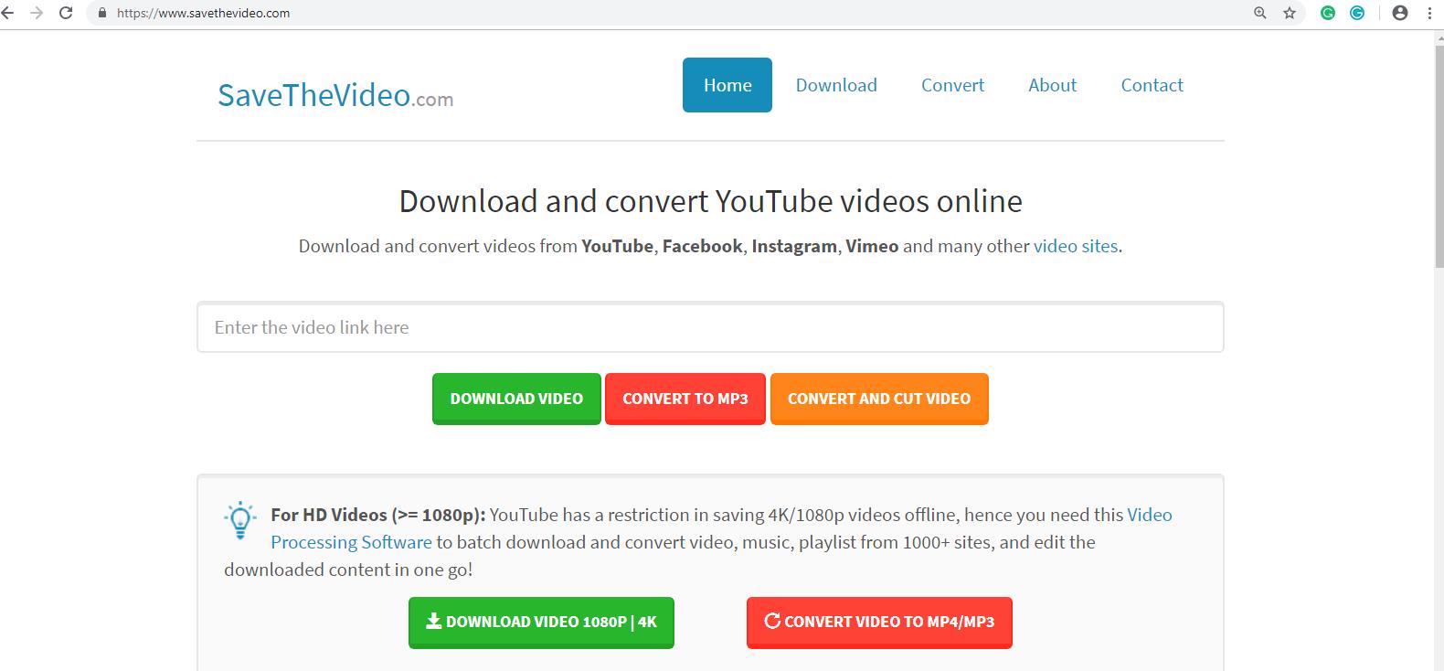
Task: Click the bold word 'YouTube' in the subtitle
Action: (617, 246)
